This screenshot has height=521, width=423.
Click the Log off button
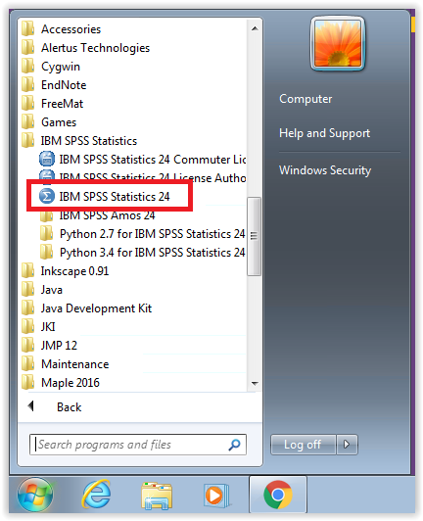[303, 445]
